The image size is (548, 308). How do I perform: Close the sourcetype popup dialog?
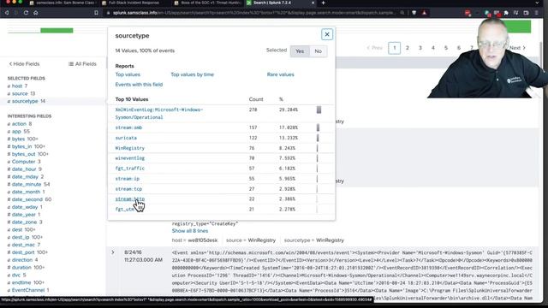pos(327,34)
